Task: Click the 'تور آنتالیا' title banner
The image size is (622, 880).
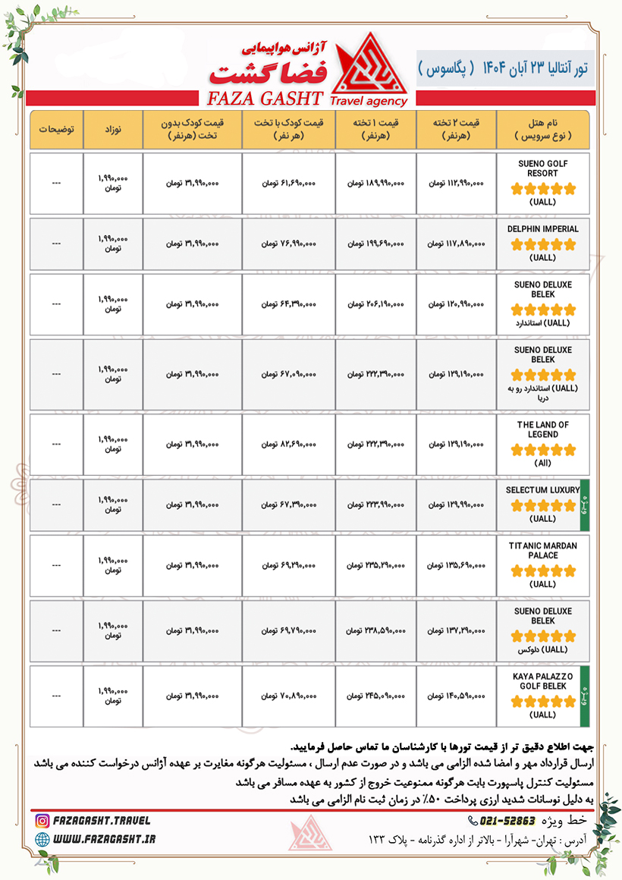Action: click(x=507, y=68)
